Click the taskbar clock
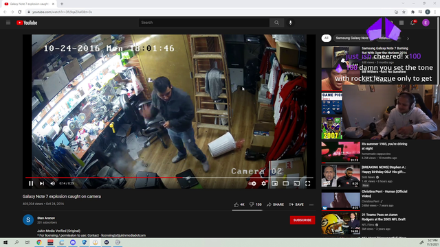This screenshot has height=247, width=440. click(432, 242)
